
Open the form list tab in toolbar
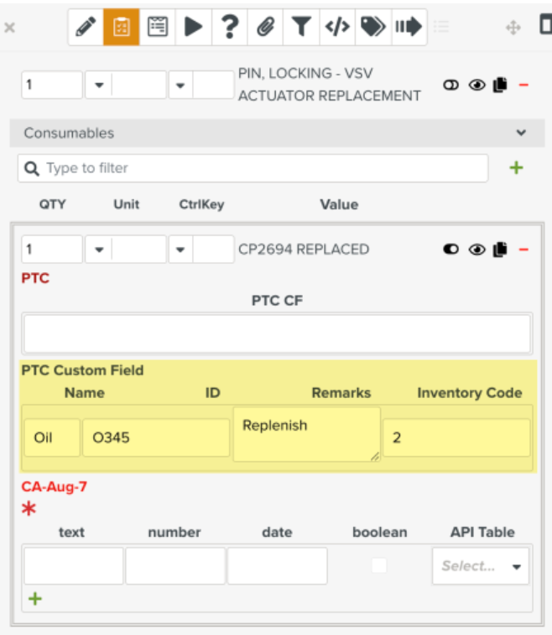coord(158,27)
